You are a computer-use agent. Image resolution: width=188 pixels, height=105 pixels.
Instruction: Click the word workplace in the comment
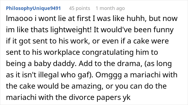pos(62,52)
